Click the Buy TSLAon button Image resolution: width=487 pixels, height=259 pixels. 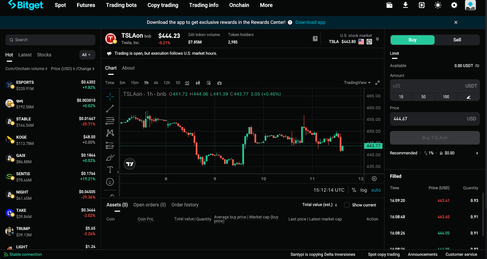coord(435,138)
